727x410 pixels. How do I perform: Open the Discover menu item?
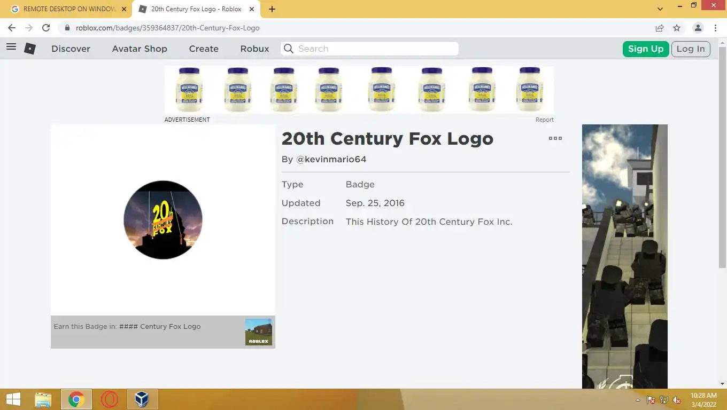(71, 49)
